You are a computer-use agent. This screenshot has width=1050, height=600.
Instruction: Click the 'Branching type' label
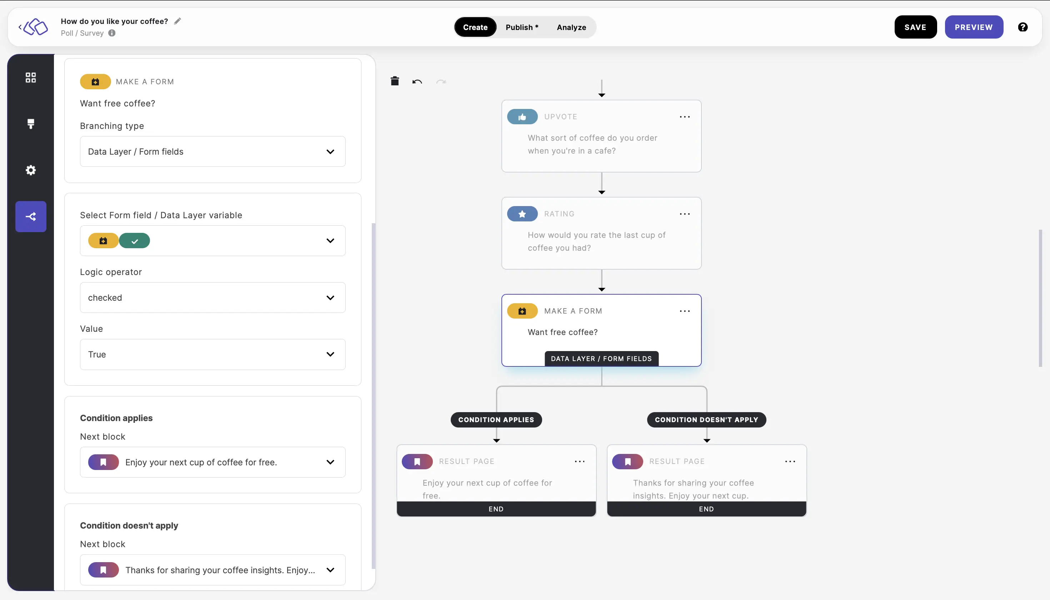click(112, 126)
